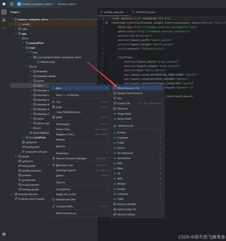Expand the layout folder
Screen dimensions: 226x241
point(30,81)
